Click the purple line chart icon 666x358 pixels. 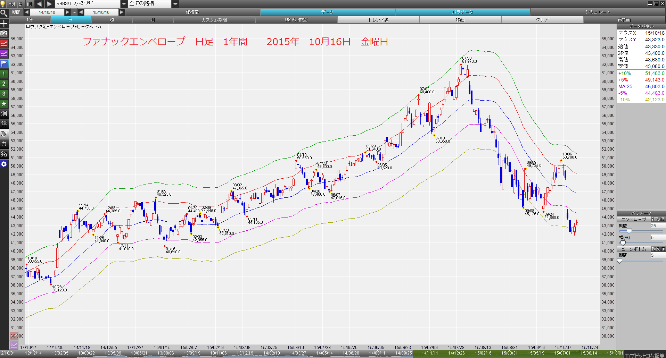pyautogui.click(x=4, y=53)
